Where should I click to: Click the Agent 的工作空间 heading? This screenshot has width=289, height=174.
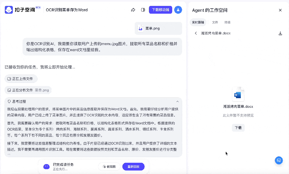[x=209, y=10]
